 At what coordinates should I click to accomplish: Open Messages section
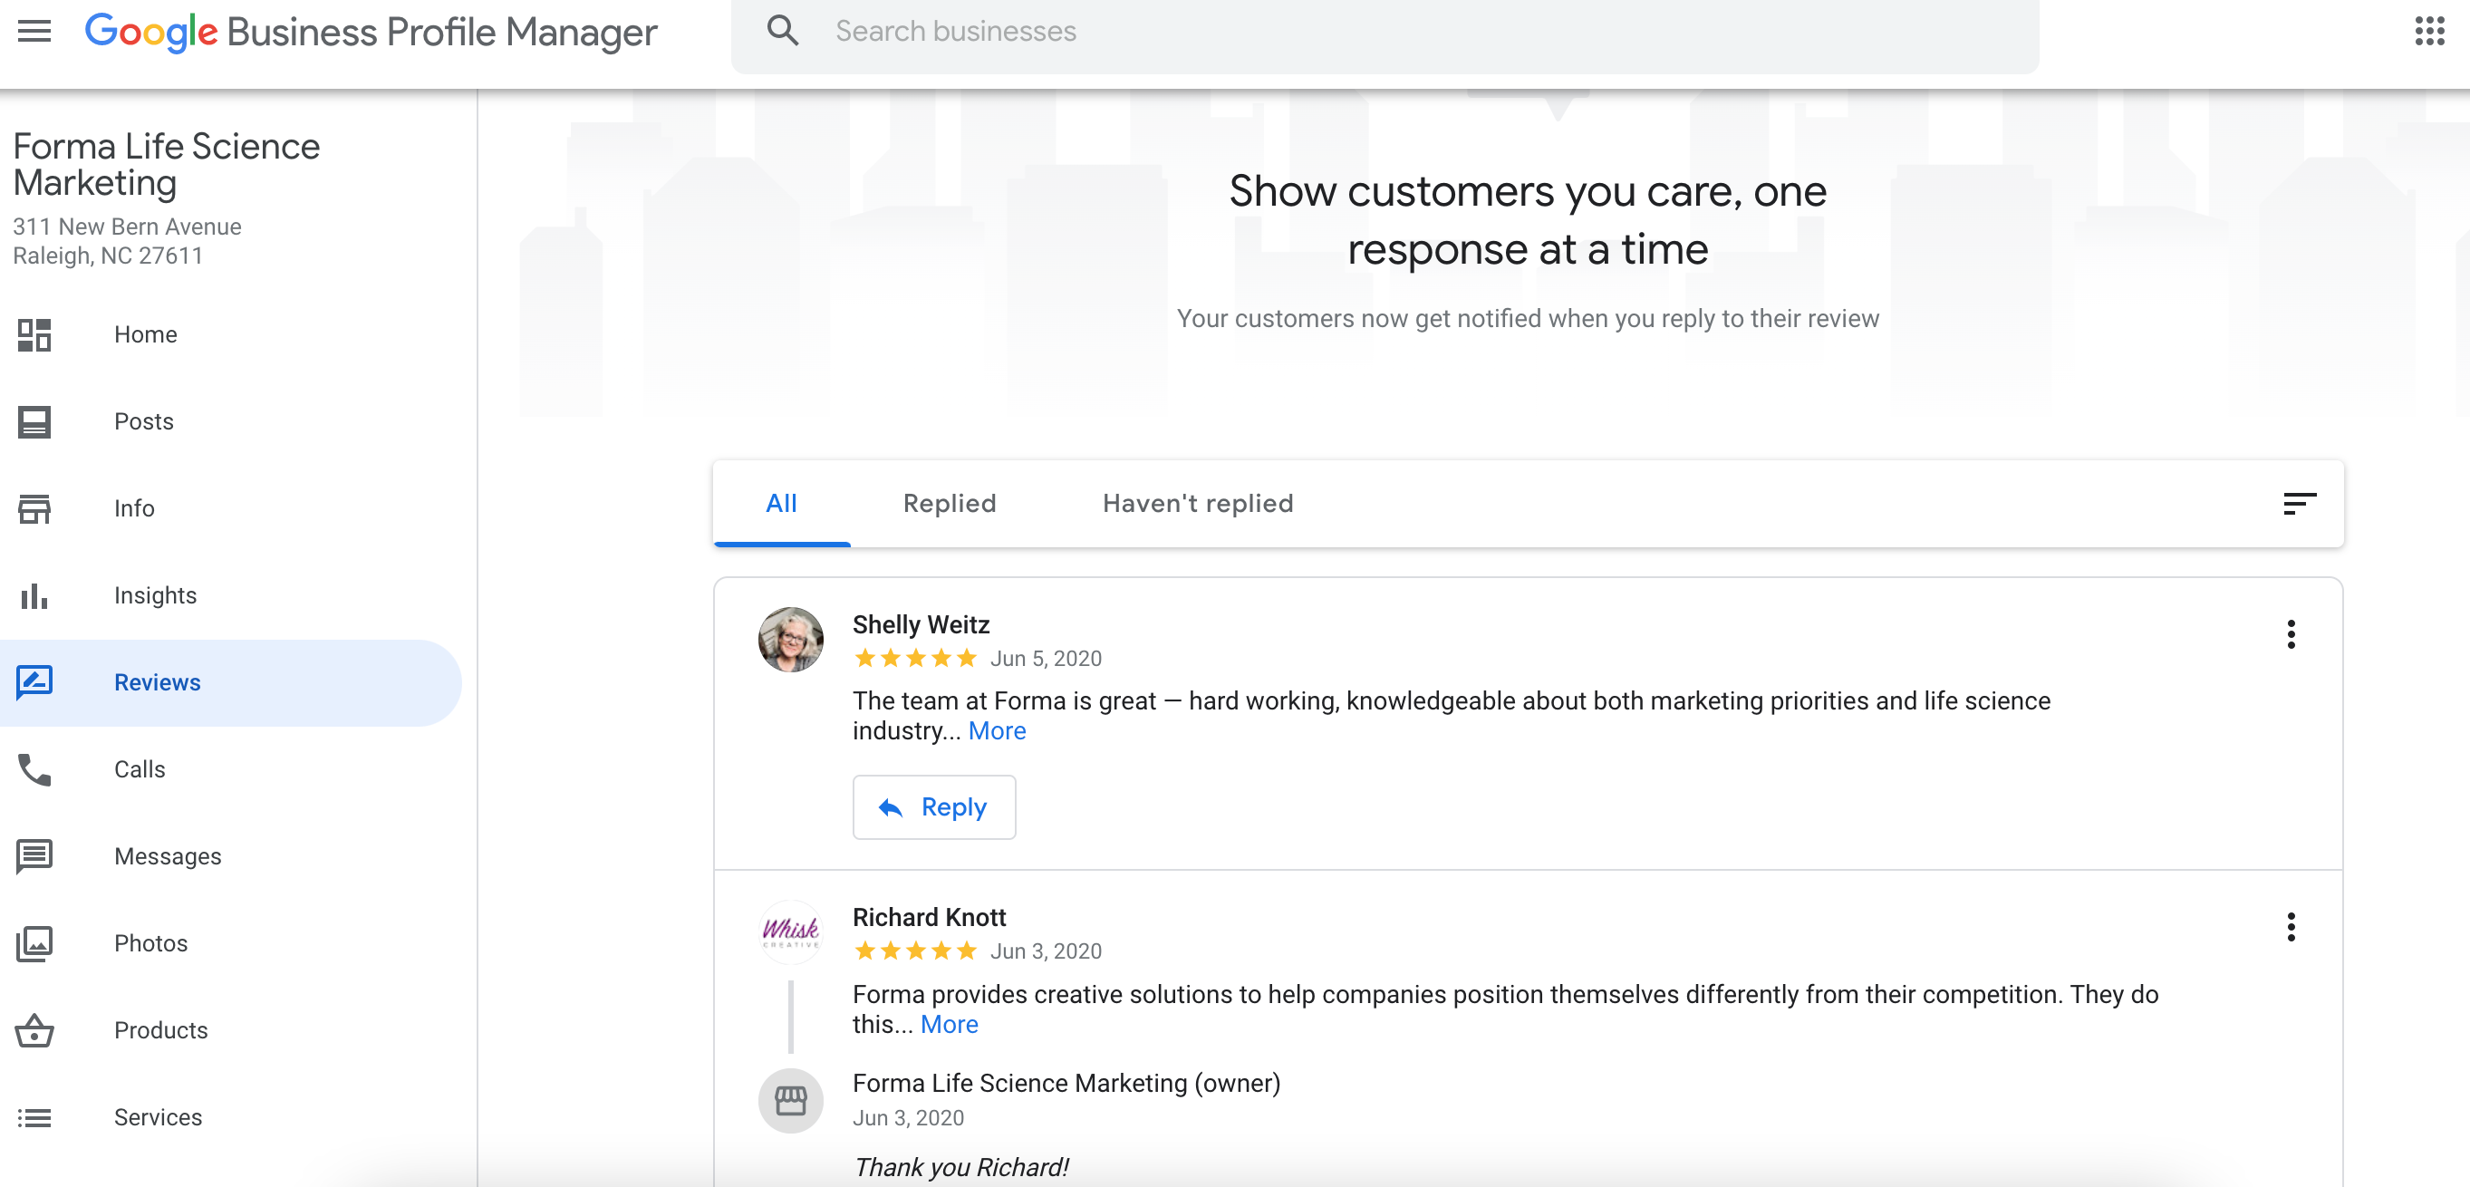168,856
